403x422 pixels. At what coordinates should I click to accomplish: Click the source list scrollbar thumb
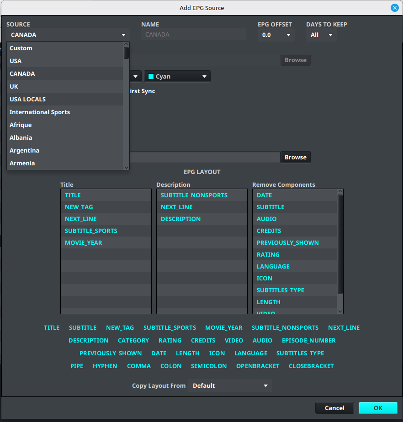pos(126,53)
